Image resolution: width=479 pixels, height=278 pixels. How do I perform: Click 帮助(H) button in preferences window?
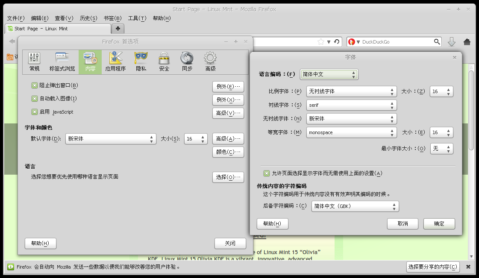click(40, 243)
